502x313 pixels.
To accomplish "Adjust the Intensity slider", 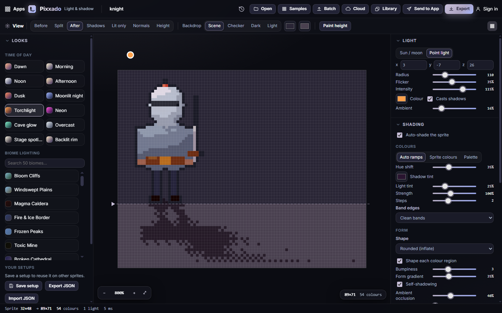I will tap(454, 89).
